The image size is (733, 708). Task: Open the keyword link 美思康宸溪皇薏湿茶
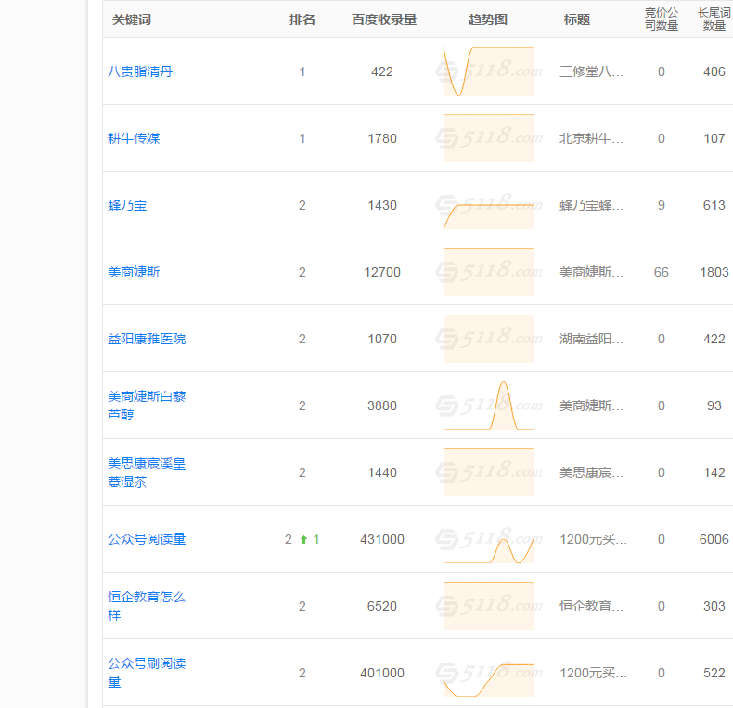147,472
